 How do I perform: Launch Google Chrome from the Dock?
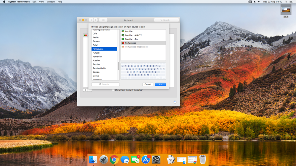pos(114,160)
